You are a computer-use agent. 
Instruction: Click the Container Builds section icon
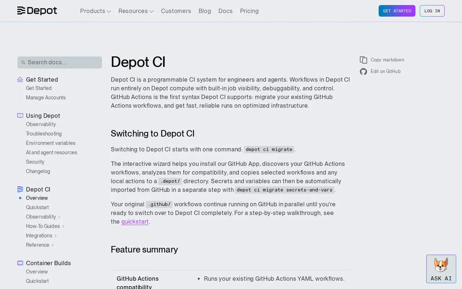20,263
